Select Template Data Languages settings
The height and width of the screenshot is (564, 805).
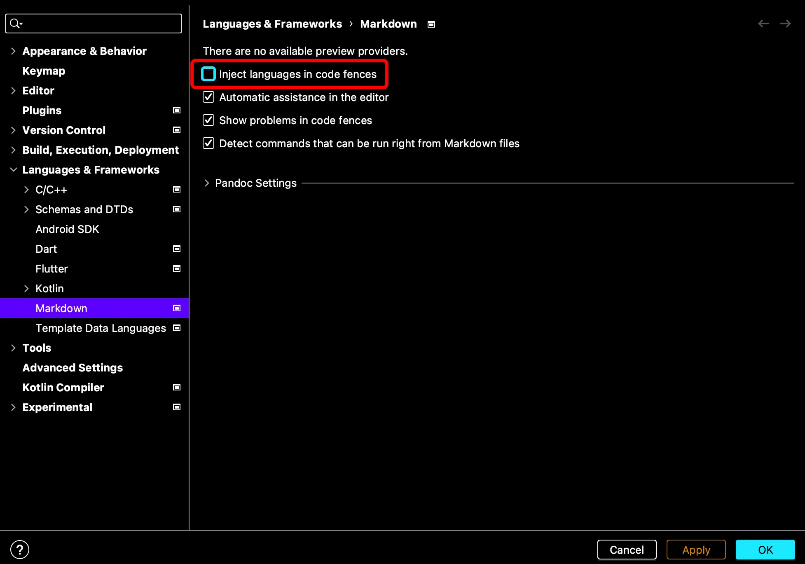coord(101,328)
